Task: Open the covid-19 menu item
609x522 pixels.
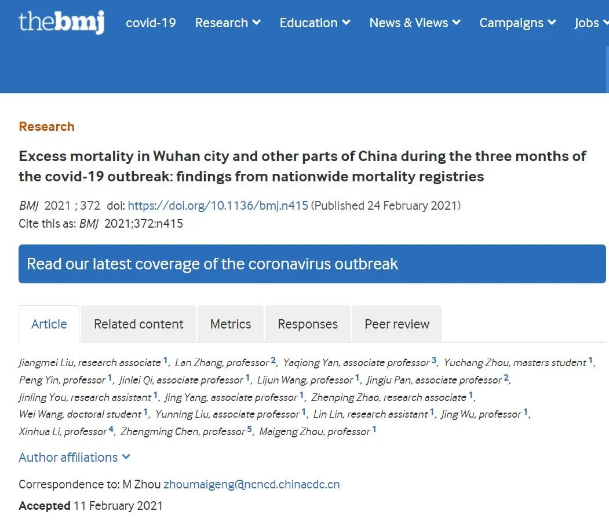Action: click(151, 23)
